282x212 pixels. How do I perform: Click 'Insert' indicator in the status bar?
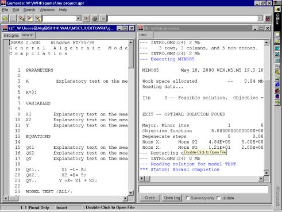point(61,207)
